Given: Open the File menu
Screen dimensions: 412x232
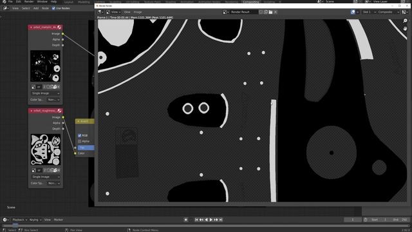Looking at the screenshot, I should coord(10,1).
